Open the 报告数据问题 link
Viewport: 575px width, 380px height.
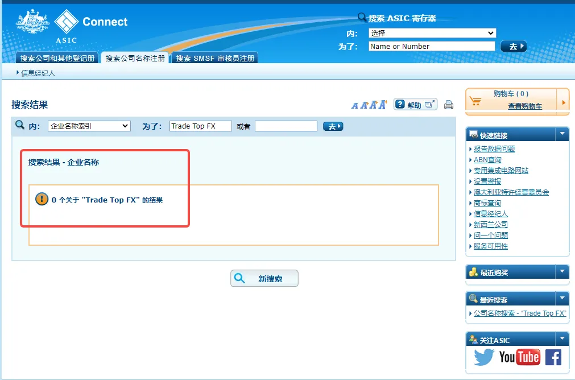(494, 148)
